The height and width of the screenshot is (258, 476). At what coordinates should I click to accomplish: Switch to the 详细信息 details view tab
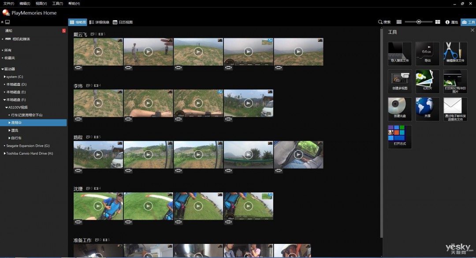point(99,22)
